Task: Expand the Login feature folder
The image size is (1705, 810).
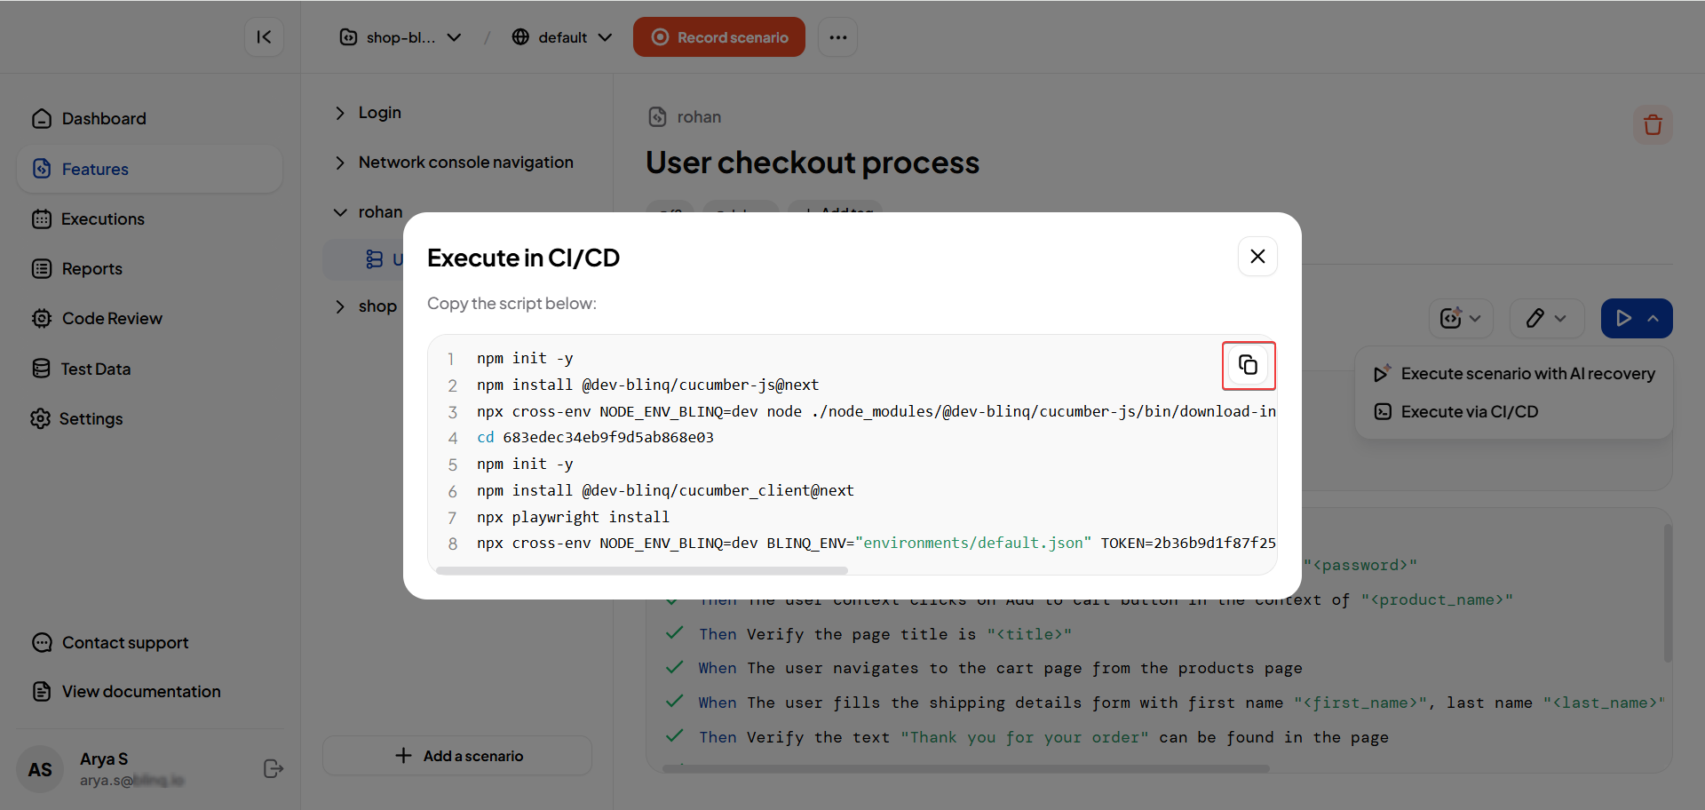Action: (x=340, y=113)
